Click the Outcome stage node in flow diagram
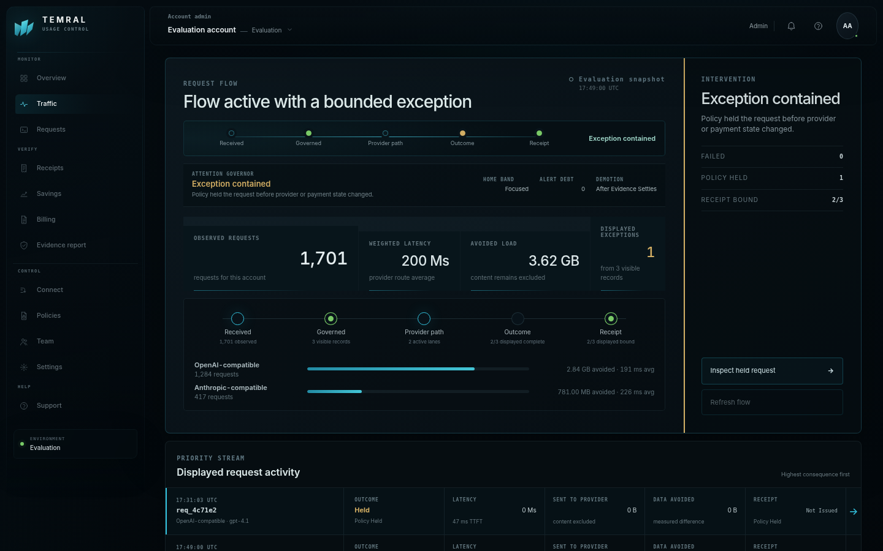This screenshot has height=551, width=883. pyautogui.click(x=518, y=319)
